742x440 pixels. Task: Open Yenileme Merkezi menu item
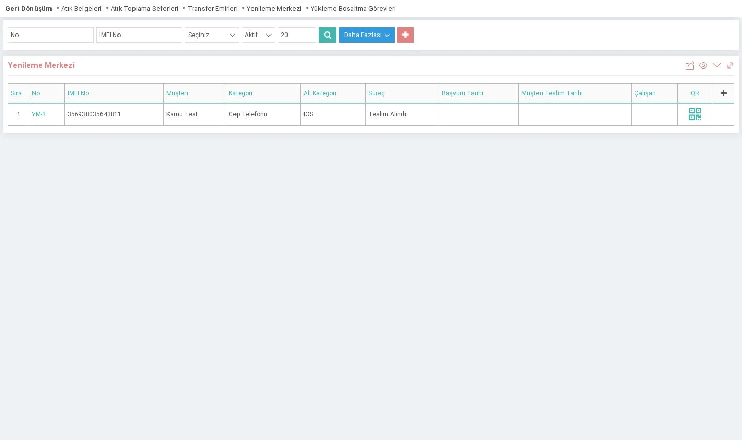(x=274, y=9)
